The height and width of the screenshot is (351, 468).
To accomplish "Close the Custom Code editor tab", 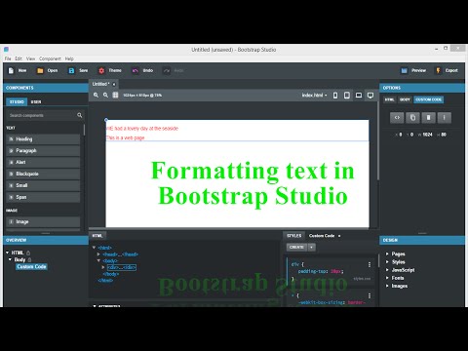I will tap(339, 236).
